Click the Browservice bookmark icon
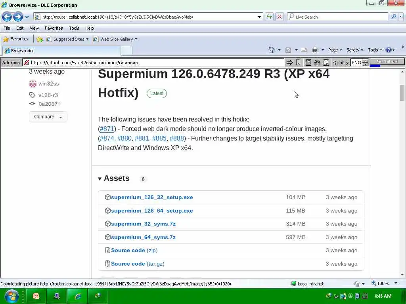 click(x=298, y=63)
